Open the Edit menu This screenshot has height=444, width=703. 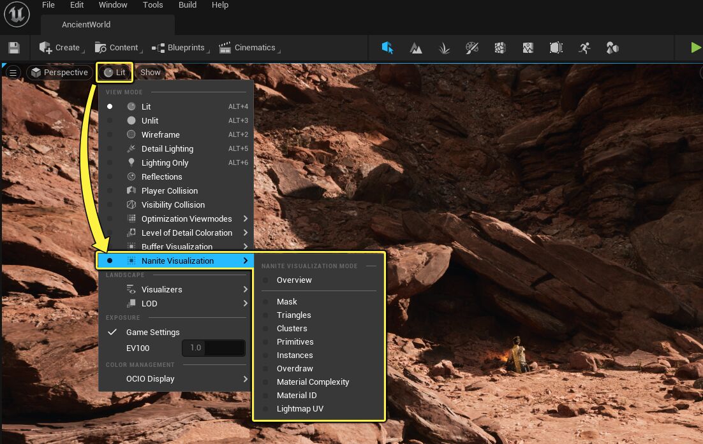pyautogui.click(x=77, y=5)
